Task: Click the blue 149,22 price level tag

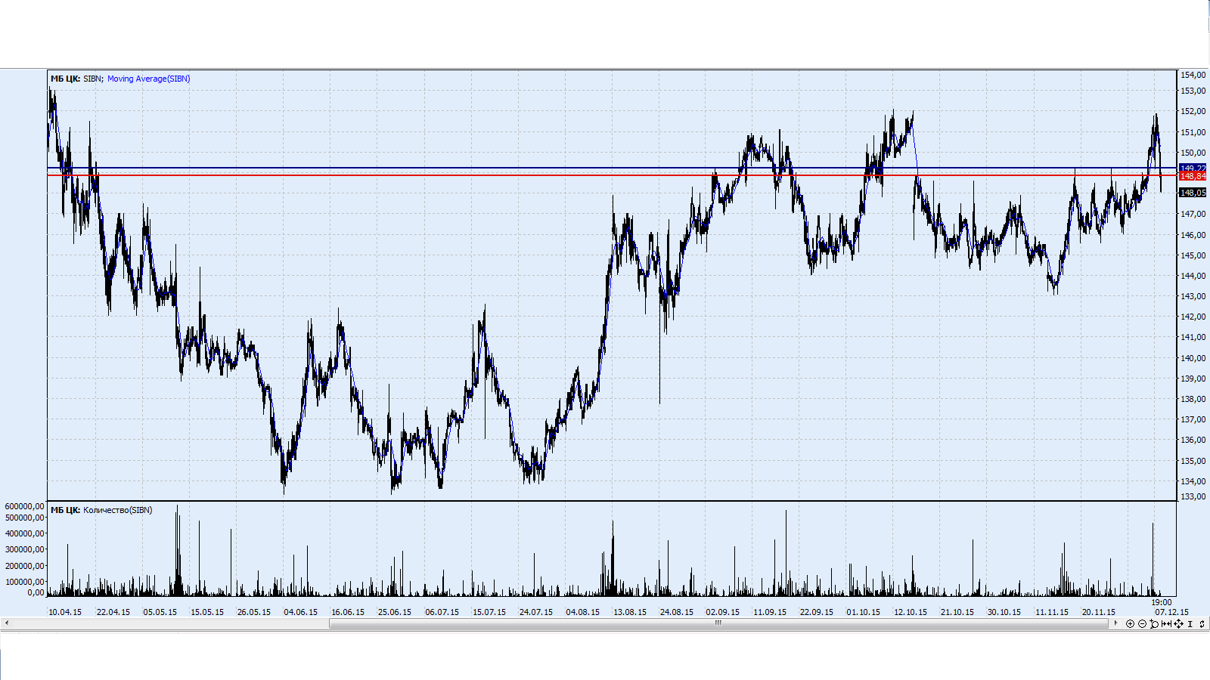Action: point(1193,168)
